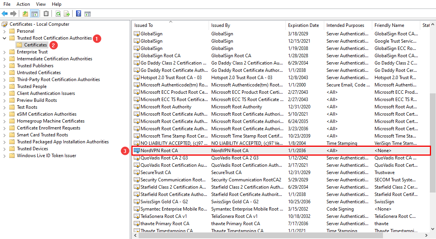Click the Forward arrow toolbar icon

click(x=13, y=14)
